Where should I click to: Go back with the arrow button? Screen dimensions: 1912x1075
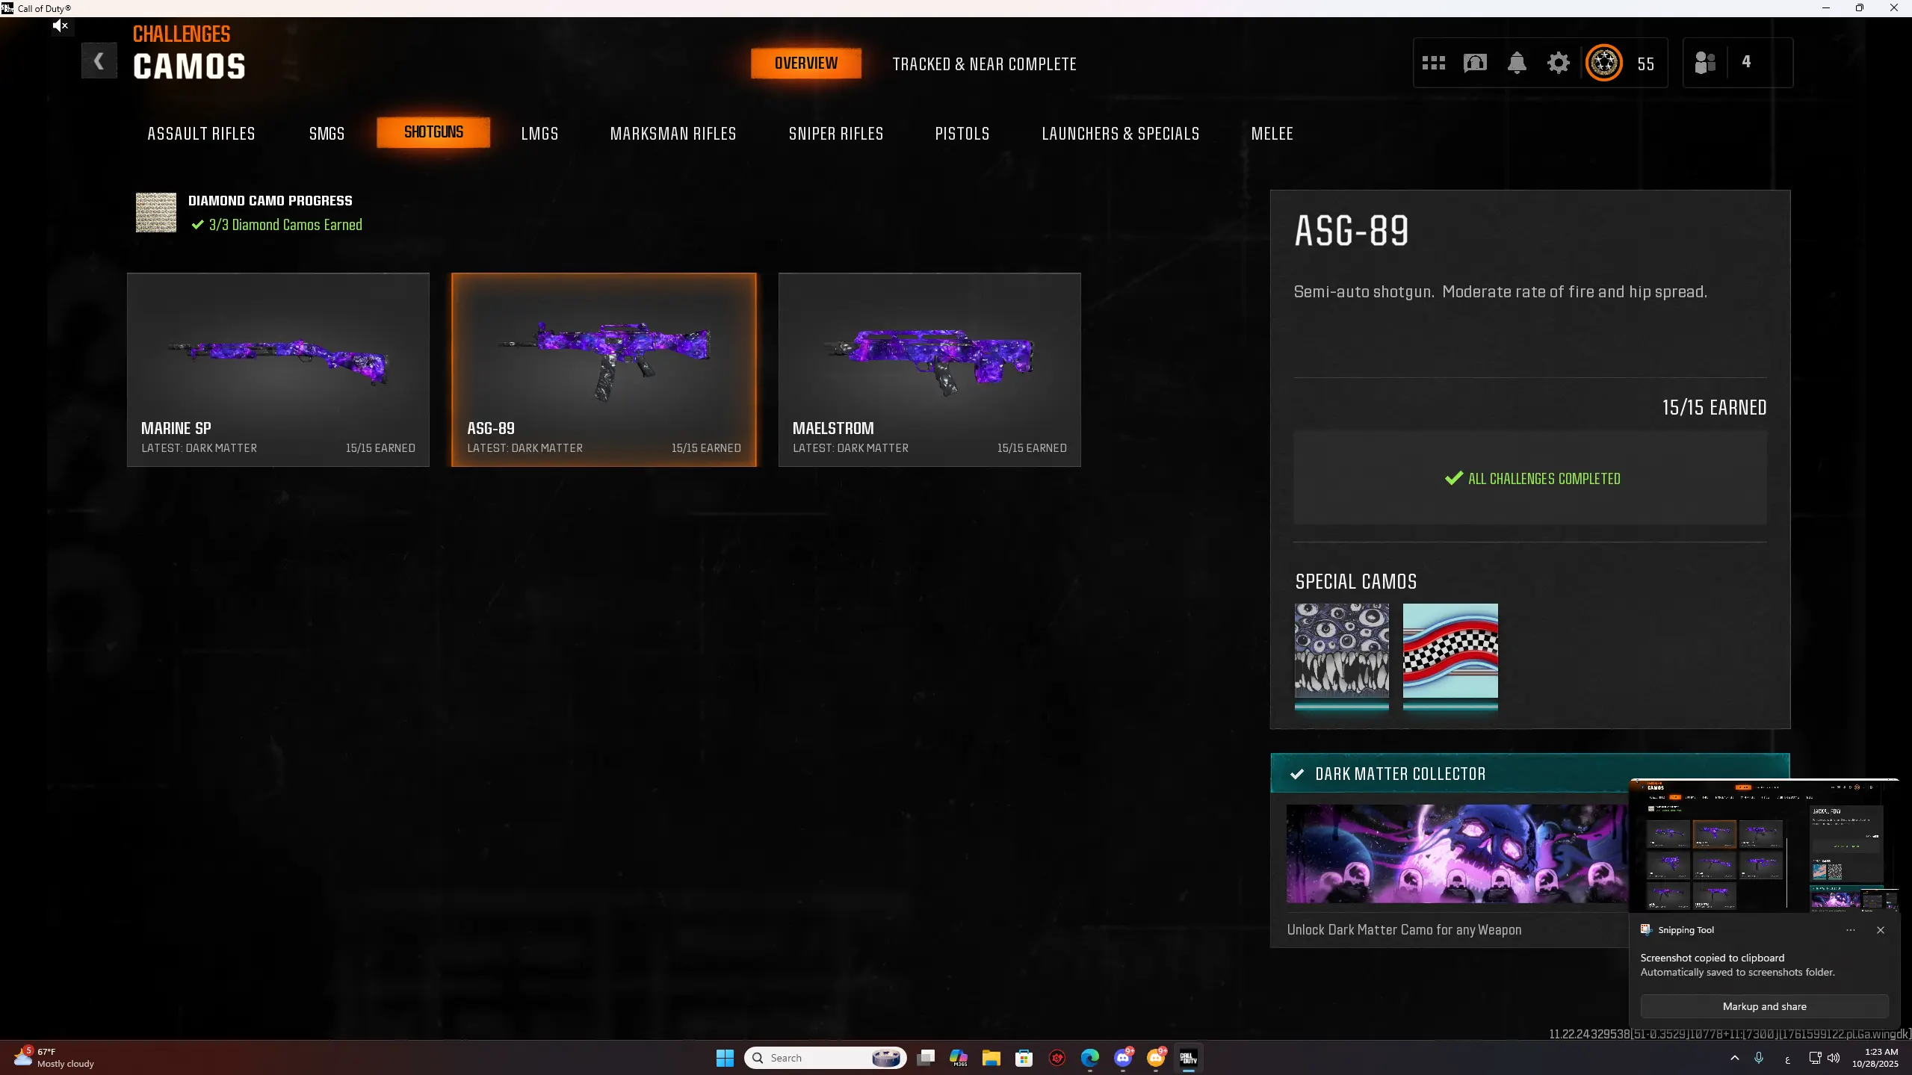point(99,61)
